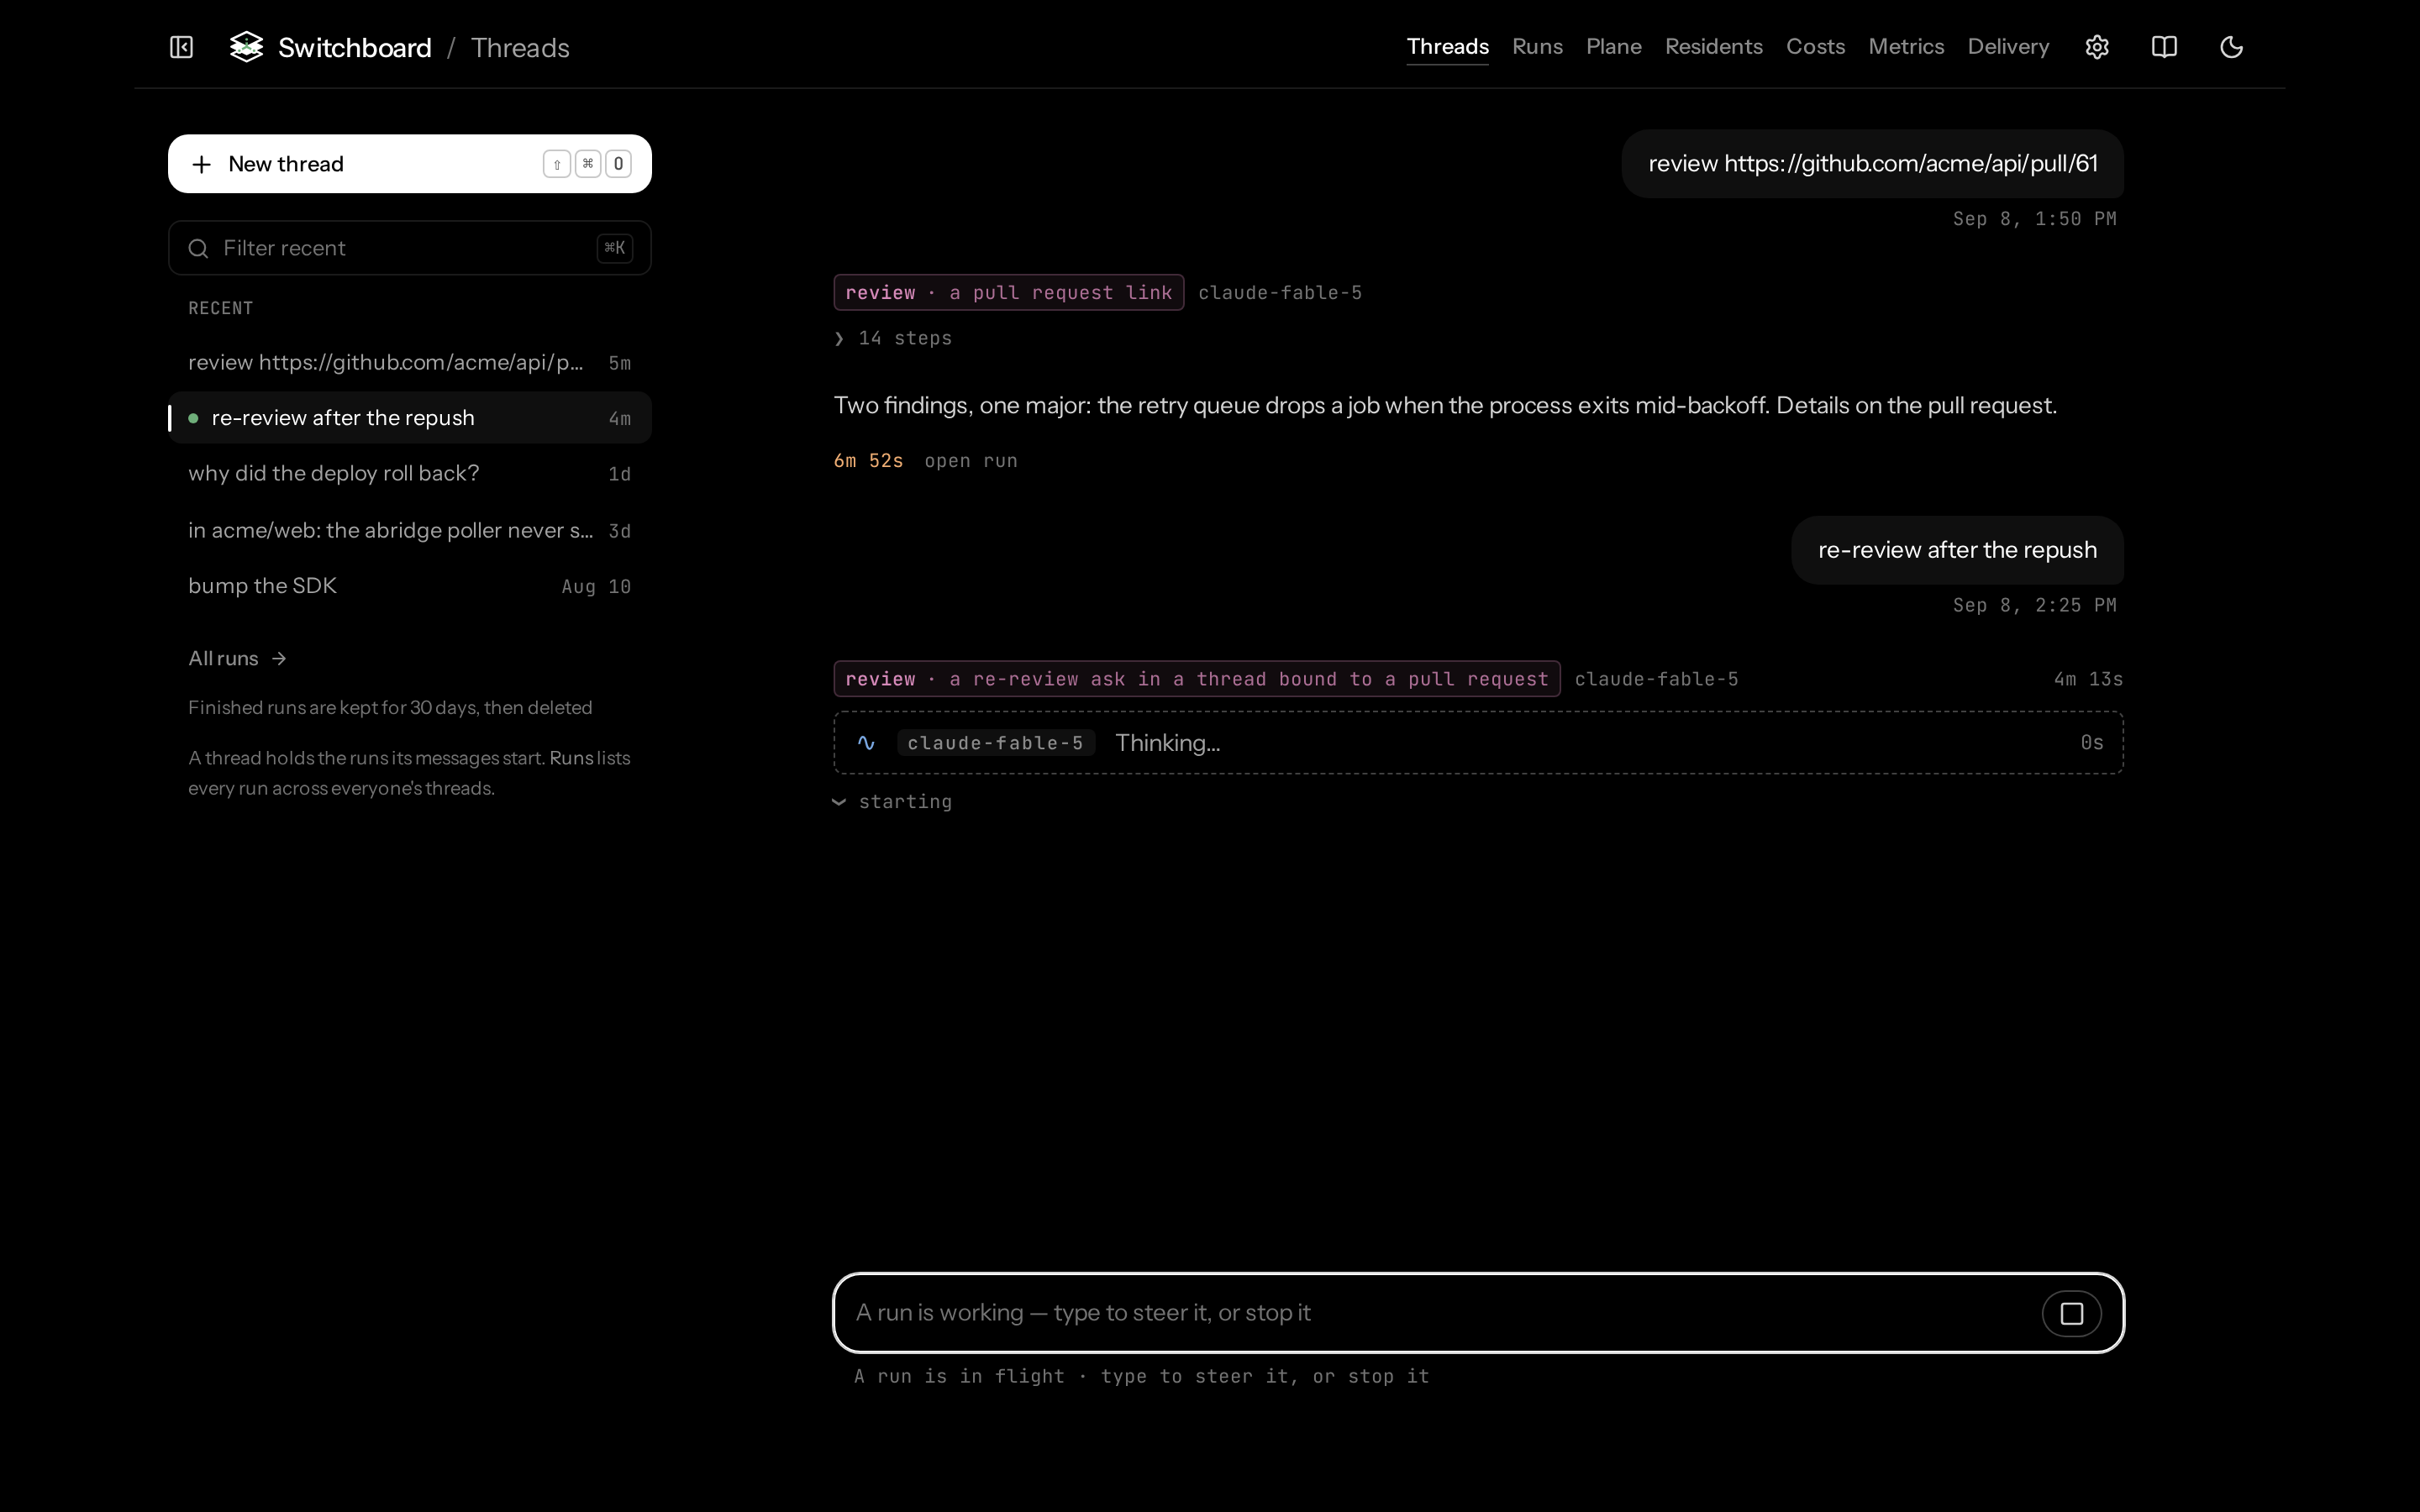This screenshot has height=1512, width=2420.
Task: Click the review pull/61 message bubble
Action: pyautogui.click(x=1872, y=164)
